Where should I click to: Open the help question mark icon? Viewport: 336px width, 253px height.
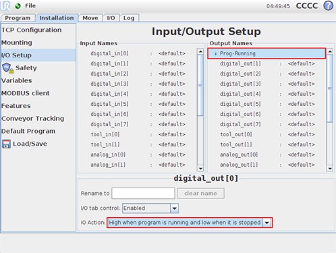click(x=328, y=5)
